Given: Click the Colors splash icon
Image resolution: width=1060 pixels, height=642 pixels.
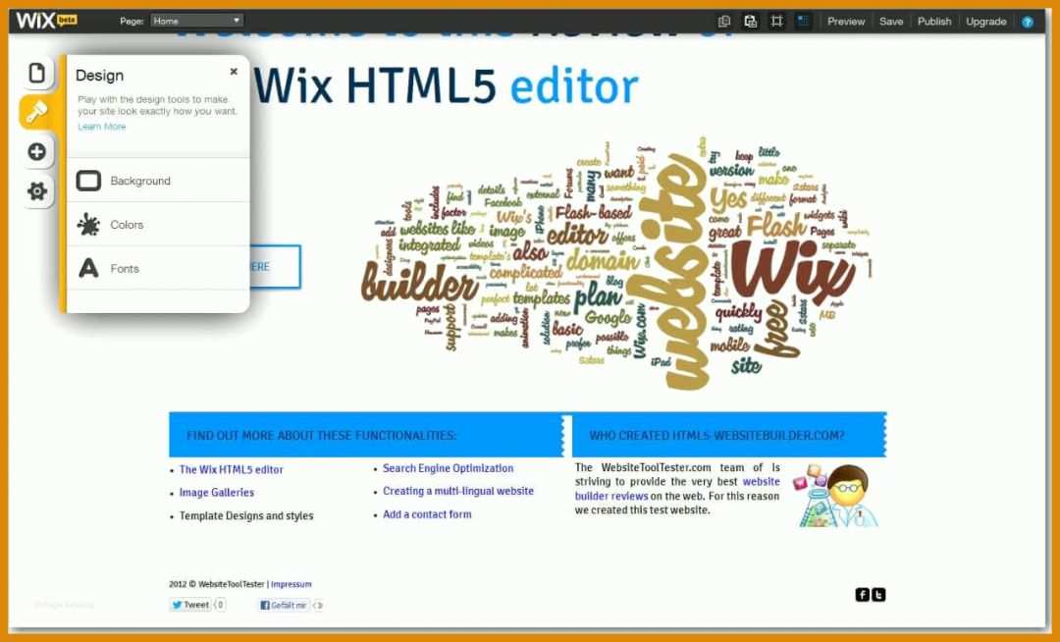Looking at the screenshot, I should tap(88, 225).
